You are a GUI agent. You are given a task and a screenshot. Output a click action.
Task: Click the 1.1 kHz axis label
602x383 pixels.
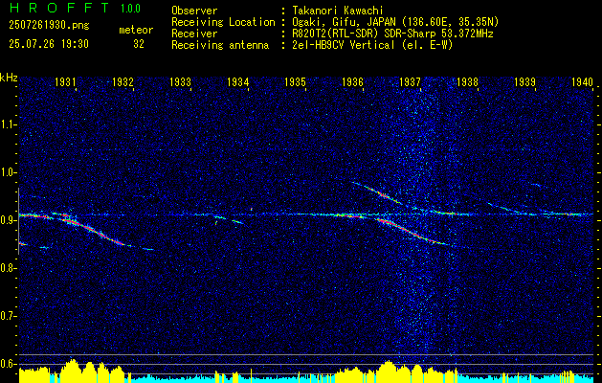(x=8, y=124)
